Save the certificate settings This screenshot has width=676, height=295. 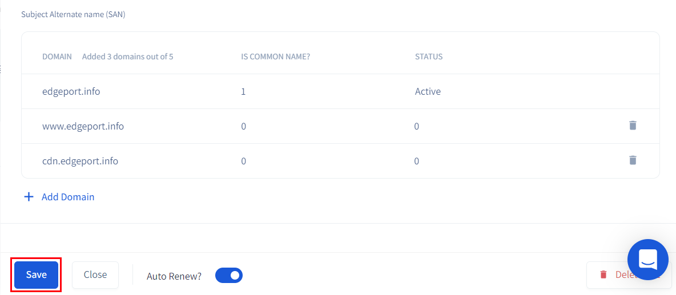click(x=36, y=274)
